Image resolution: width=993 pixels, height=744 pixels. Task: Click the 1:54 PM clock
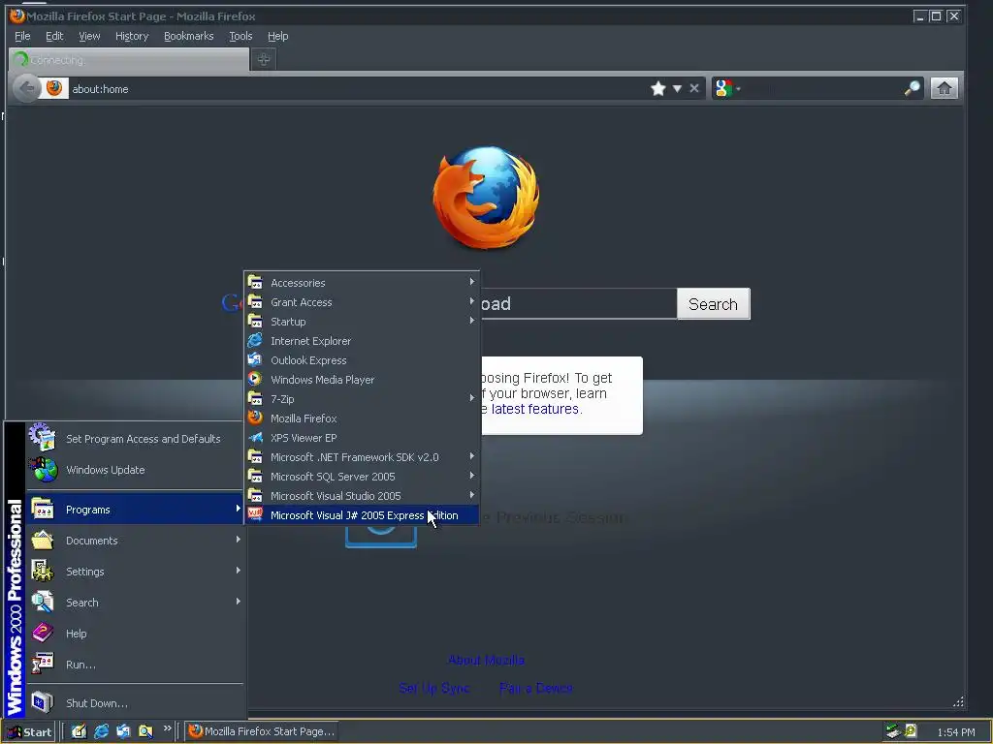955,732
